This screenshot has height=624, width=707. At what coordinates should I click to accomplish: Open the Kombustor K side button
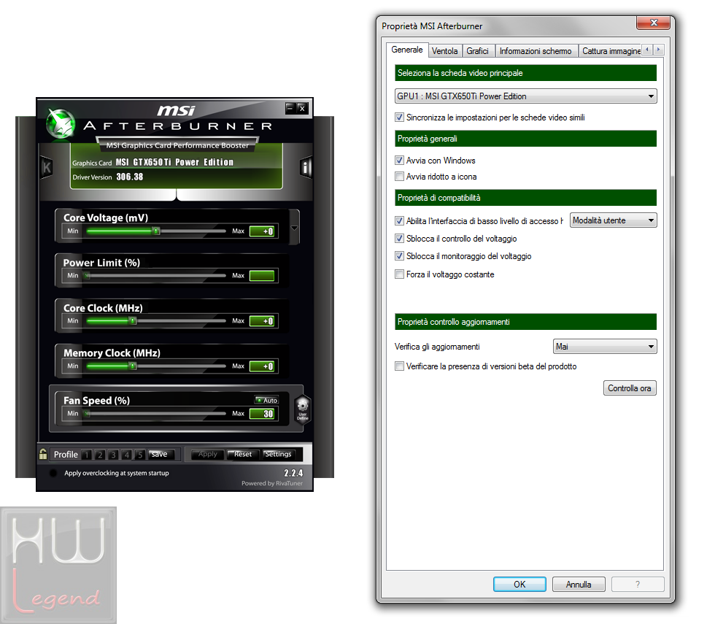[x=47, y=168]
